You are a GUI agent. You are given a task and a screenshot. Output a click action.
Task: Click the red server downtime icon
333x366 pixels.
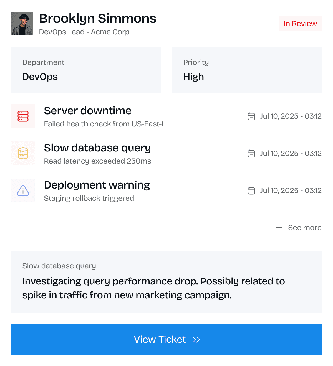point(23,116)
